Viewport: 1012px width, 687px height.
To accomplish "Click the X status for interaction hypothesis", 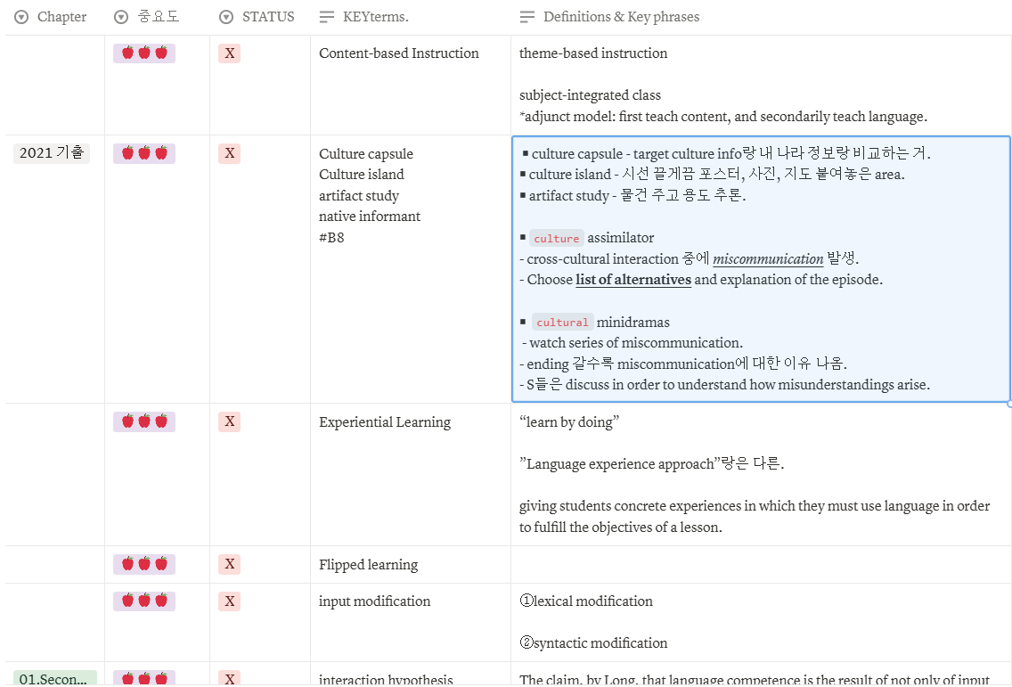I will 229,679.
